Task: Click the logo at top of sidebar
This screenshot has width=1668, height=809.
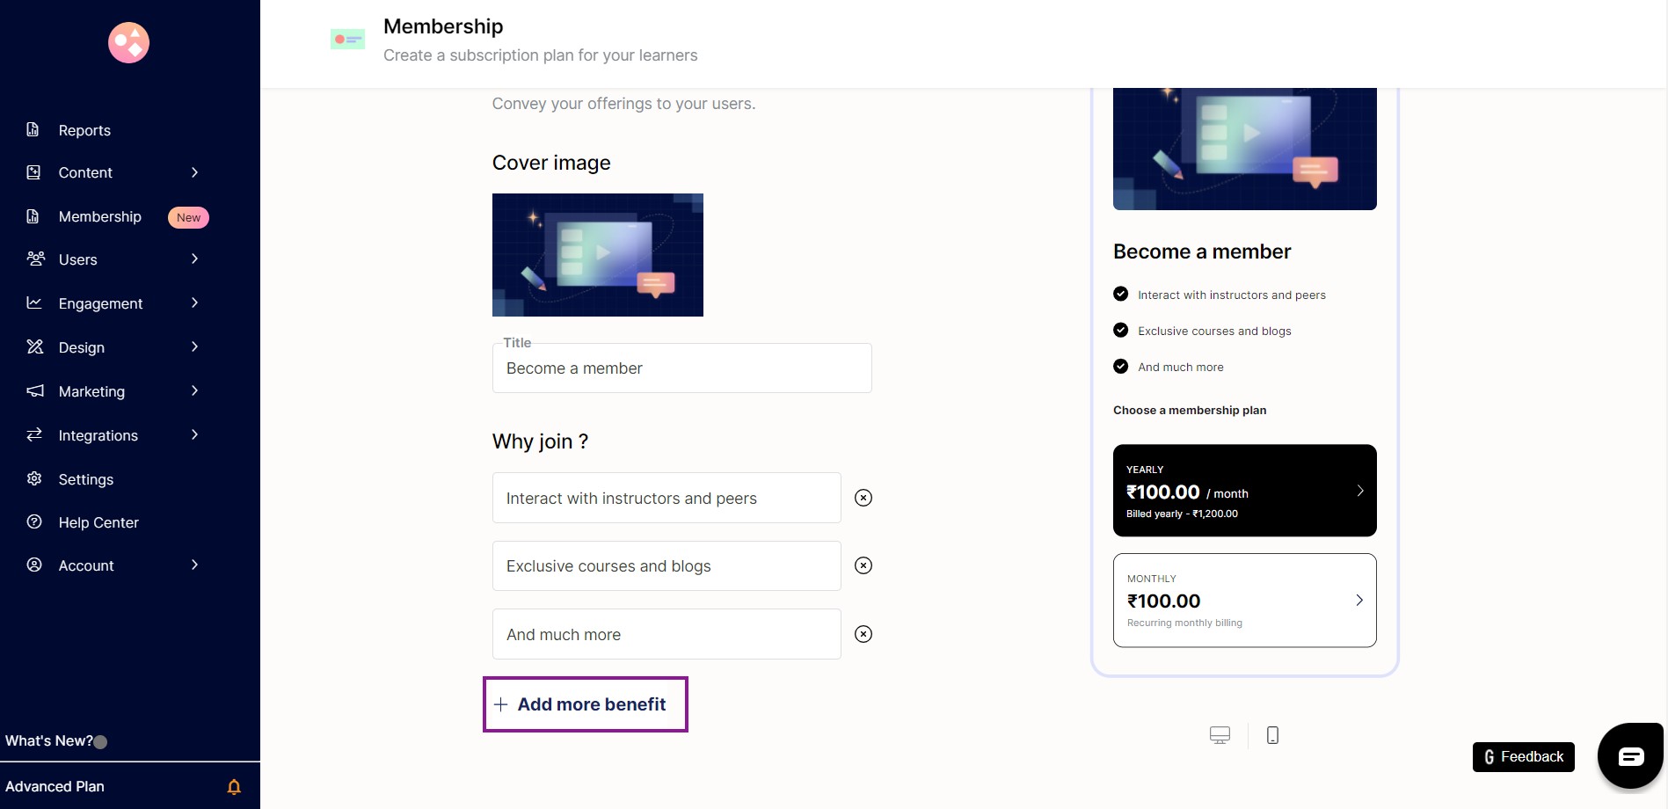Action: tap(128, 42)
